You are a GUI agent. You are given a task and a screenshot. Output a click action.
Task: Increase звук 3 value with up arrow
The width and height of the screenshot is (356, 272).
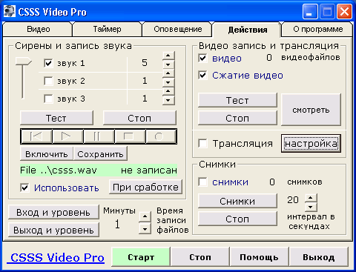[x=168, y=91]
